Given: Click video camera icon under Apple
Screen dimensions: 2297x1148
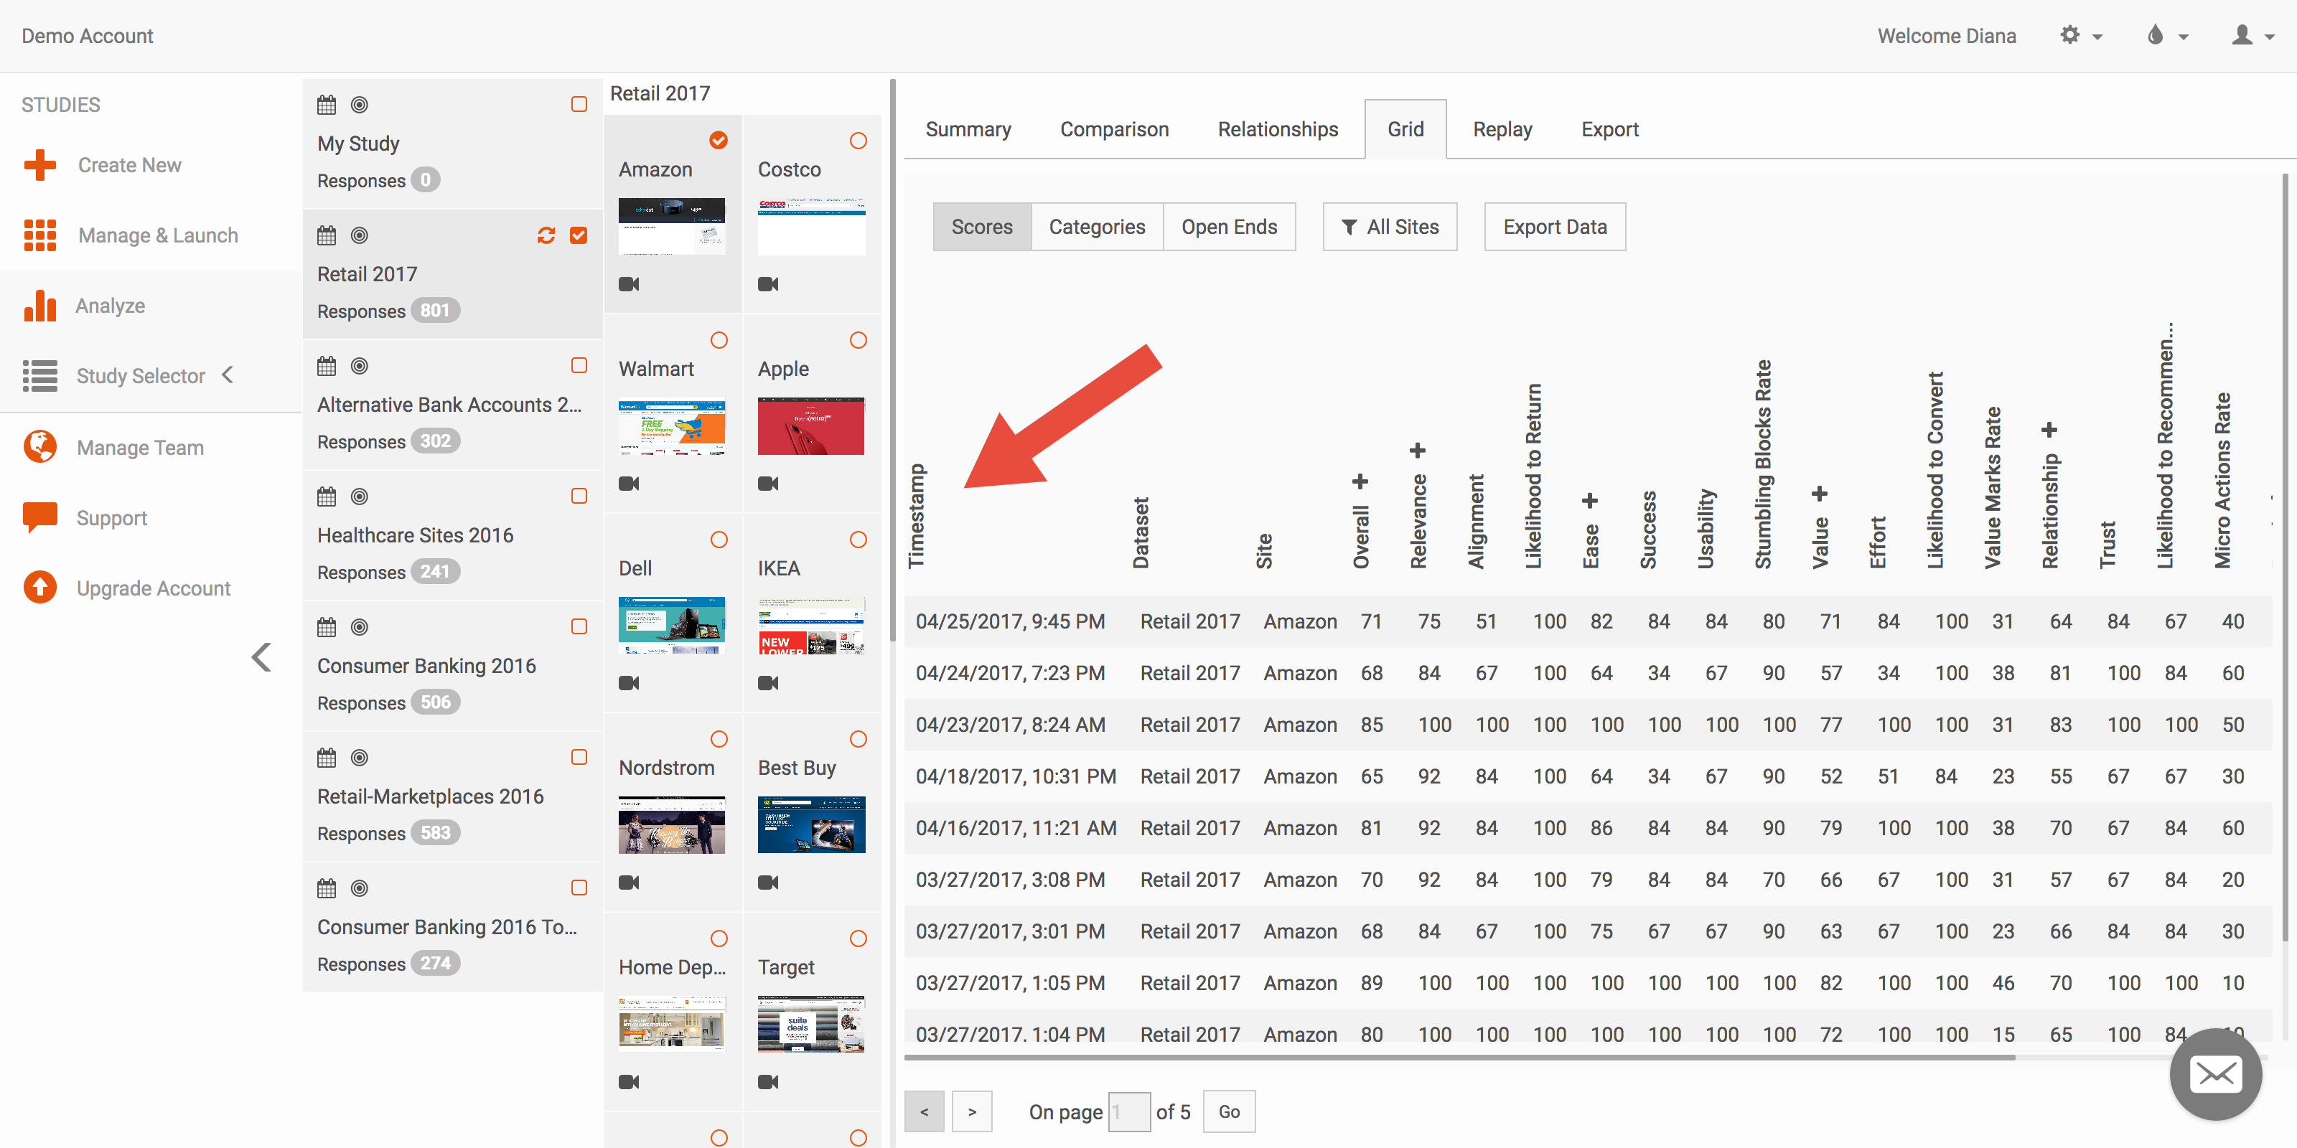Looking at the screenshot, I should (x=768, y=484).
